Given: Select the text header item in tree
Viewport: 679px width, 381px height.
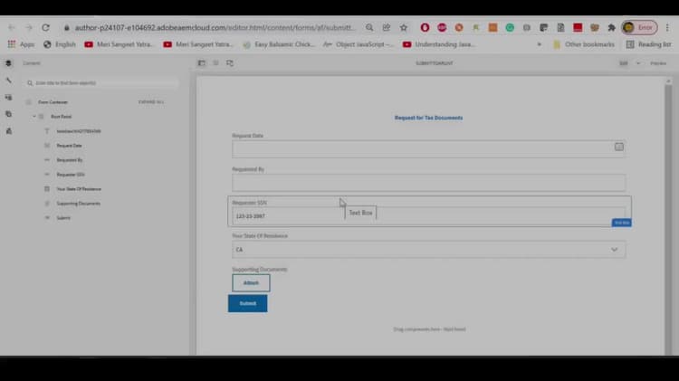Looking at the screenshot, I should pyautogui.click(x=79, y=131).
